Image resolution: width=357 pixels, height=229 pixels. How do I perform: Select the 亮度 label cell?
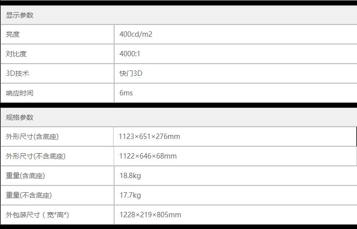(13, 34)
